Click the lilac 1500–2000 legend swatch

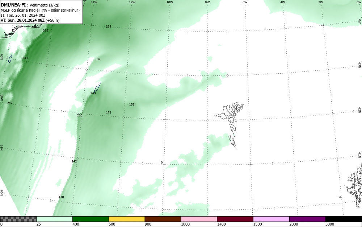(271, 219)
